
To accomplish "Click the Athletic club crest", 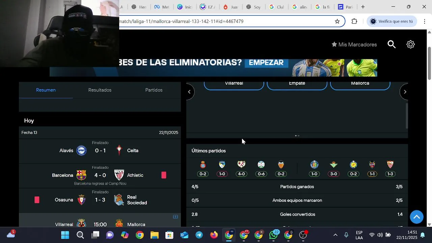I will [x=119, y=175].
